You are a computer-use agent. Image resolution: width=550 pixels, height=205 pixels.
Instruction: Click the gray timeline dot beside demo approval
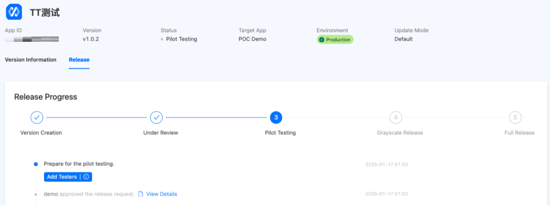pos(36,194)
